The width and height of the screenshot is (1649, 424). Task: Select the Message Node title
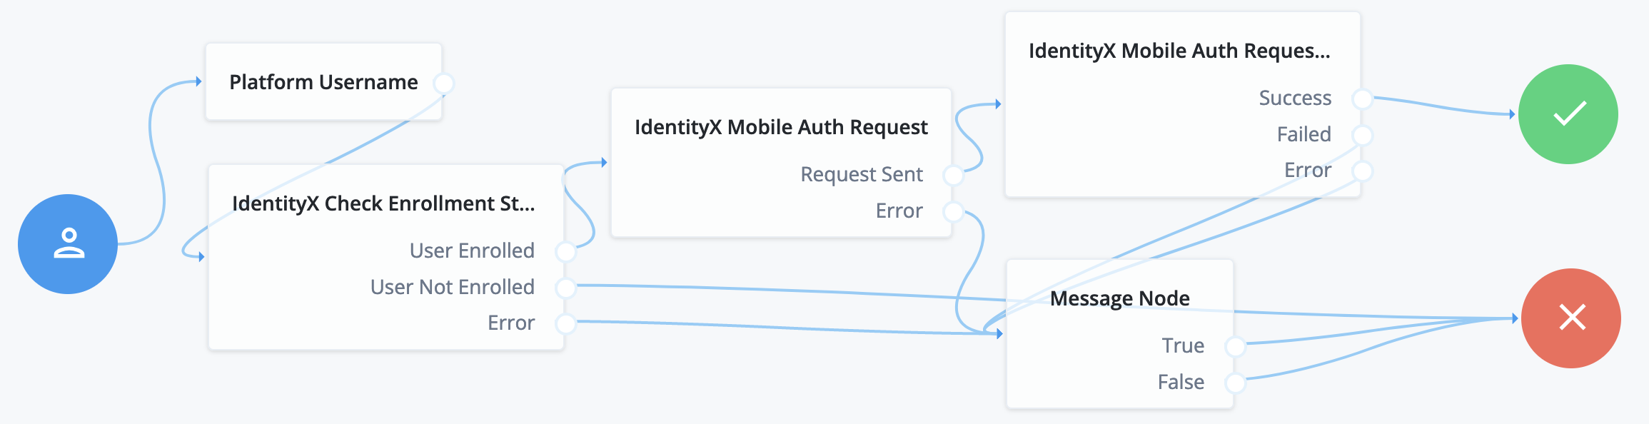1119,298
